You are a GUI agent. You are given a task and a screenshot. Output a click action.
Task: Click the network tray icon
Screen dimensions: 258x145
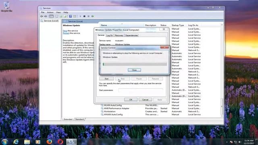[x=235, y=142]
